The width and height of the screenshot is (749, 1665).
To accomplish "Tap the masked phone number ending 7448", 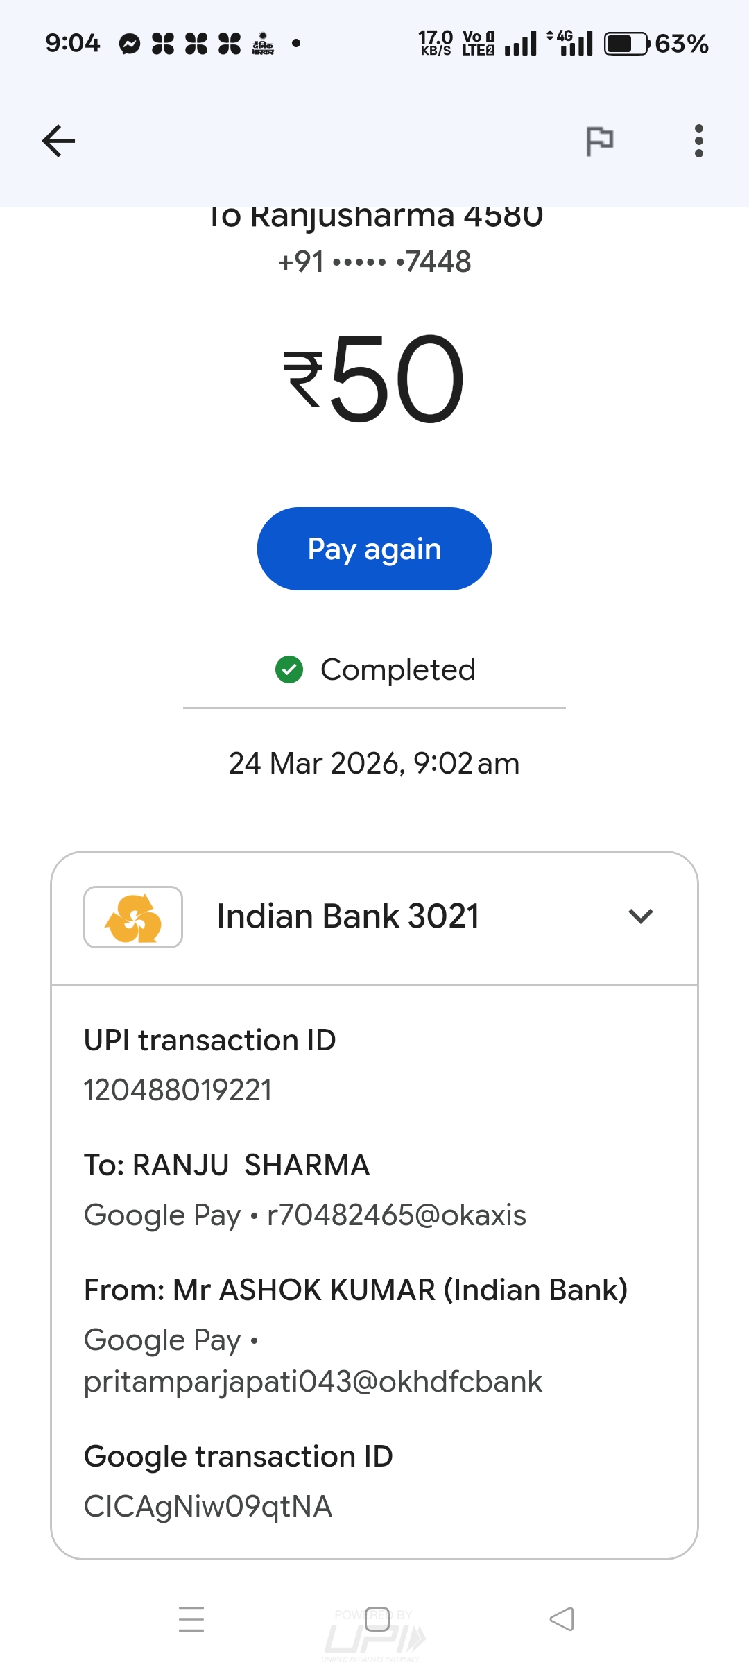I will 374,262.
